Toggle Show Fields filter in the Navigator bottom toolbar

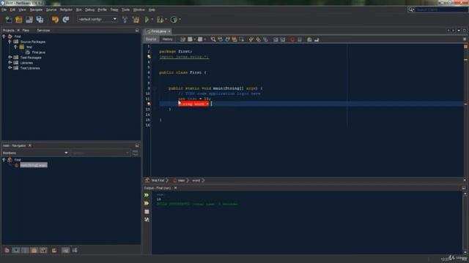(x=16, y=250)
